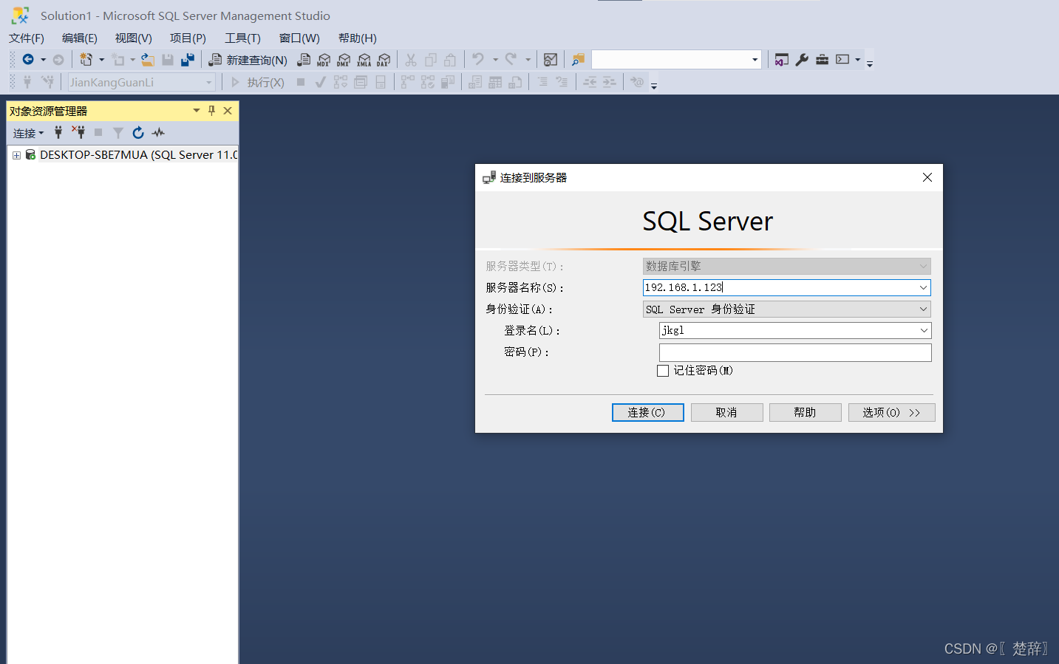1059x664 pixels.
Task: Open the 工具(T) menu
Action: tap(243, 38)
